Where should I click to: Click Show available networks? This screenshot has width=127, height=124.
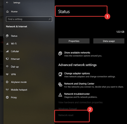click(77, 53)
